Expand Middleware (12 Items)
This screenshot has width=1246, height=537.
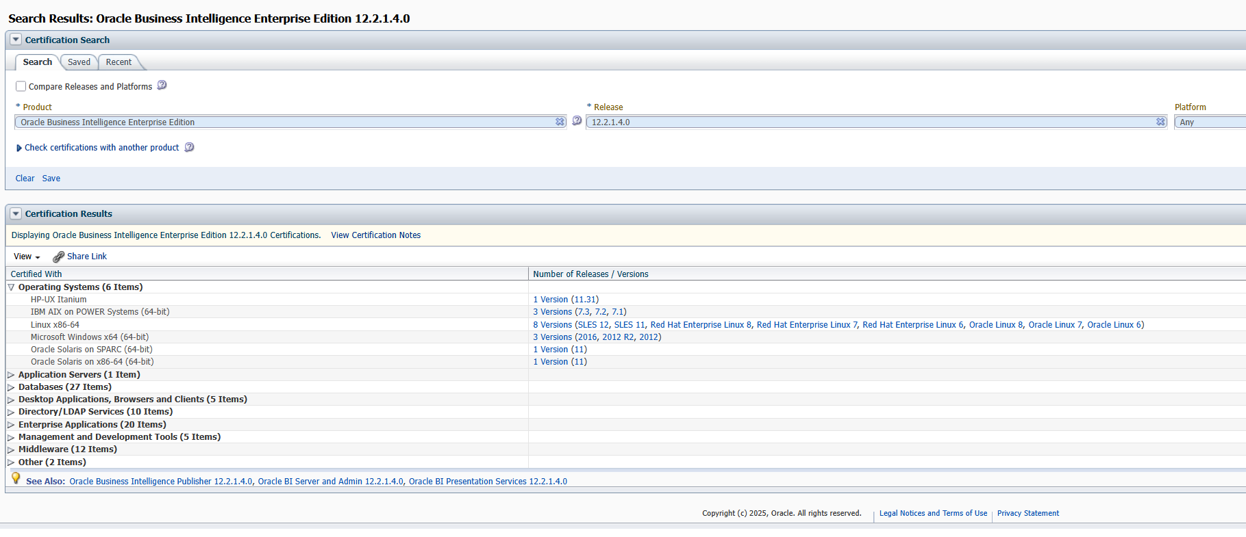pos(11,449)
